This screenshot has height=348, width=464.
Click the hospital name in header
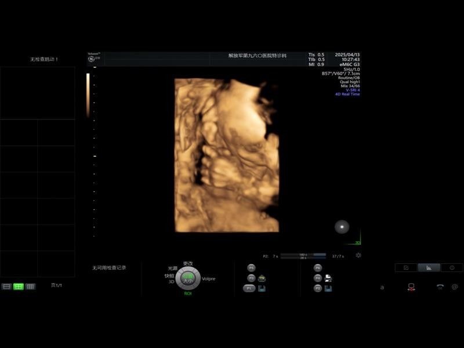pyautogui.click(x=257, y=56)
